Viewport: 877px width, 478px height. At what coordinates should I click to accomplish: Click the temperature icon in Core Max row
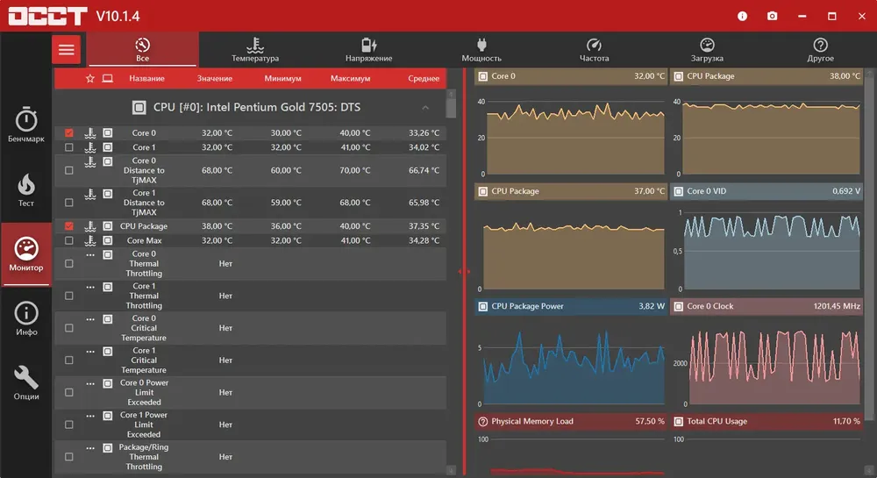(90, 241)
